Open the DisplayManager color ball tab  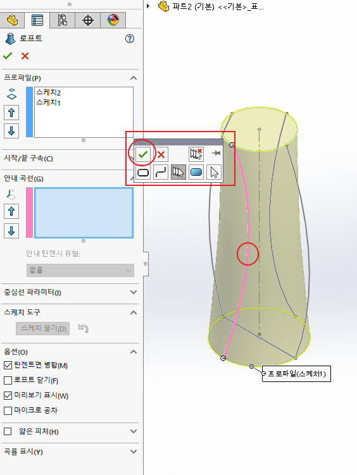tap(113, 20)
